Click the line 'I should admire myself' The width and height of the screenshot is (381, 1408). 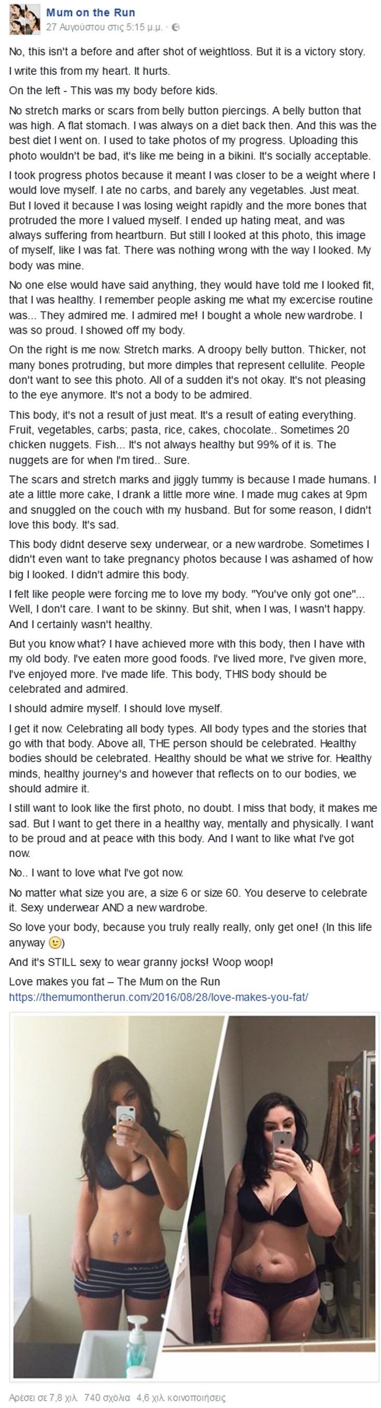[115, 708]
